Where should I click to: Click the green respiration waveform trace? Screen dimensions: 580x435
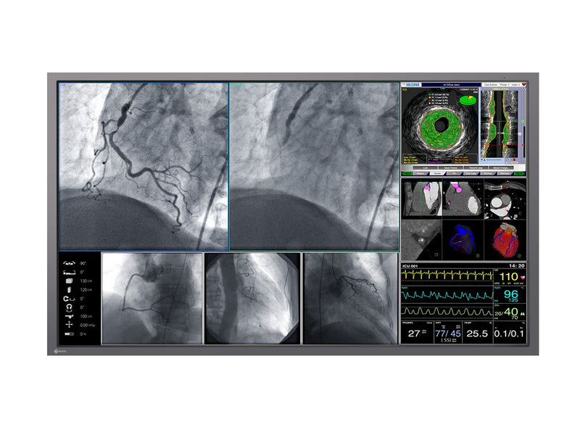[447, 312]
